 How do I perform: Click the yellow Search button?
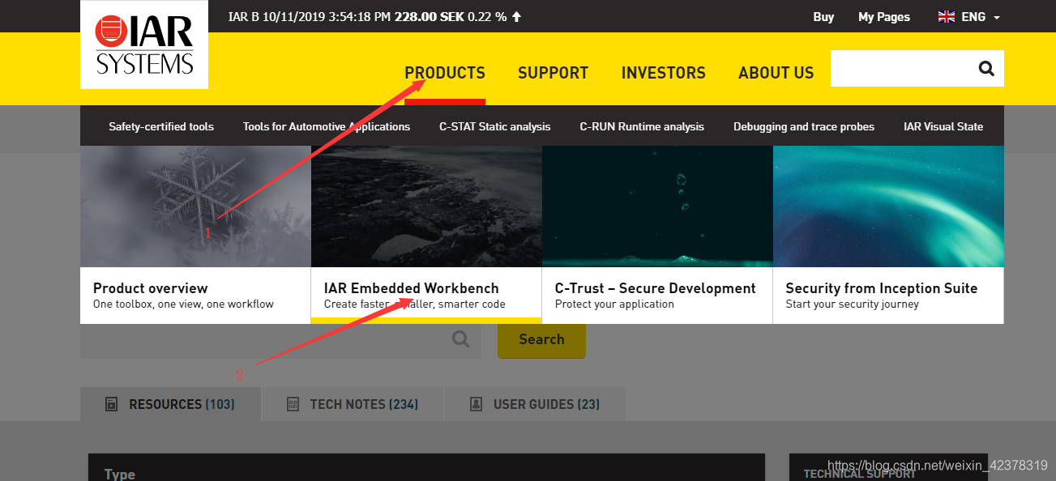[541, 339]
